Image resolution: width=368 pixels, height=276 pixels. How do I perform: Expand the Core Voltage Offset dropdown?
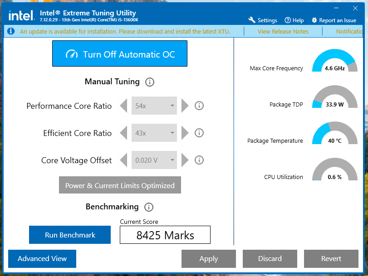pyautogui.click(x=154, y=160)
